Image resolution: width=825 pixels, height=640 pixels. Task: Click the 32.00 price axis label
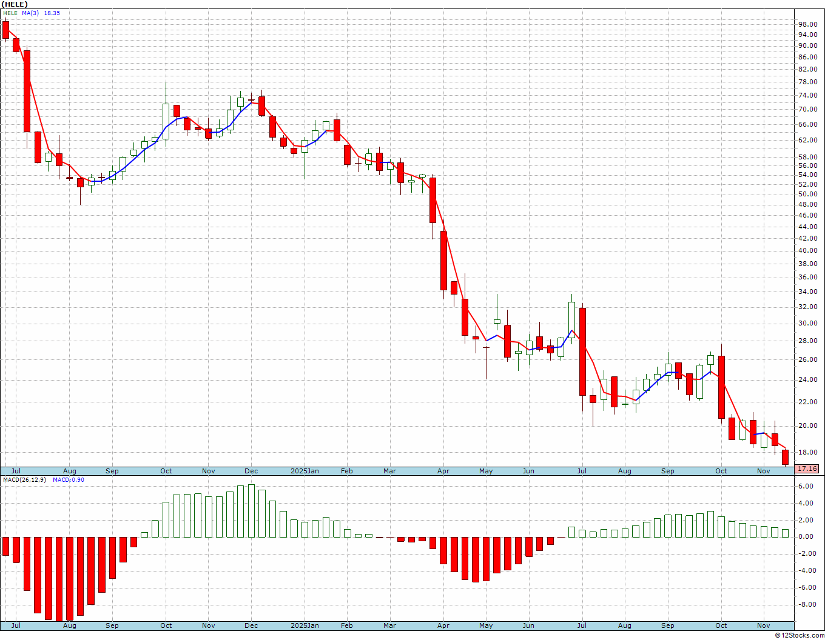807,307
